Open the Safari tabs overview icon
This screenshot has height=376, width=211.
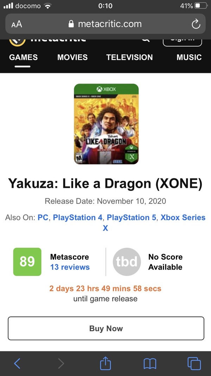(x=194, y=364)
